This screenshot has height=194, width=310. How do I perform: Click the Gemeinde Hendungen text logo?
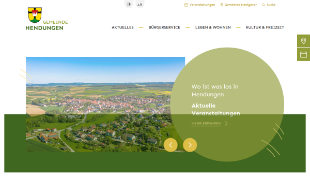[x=47, y=25]
